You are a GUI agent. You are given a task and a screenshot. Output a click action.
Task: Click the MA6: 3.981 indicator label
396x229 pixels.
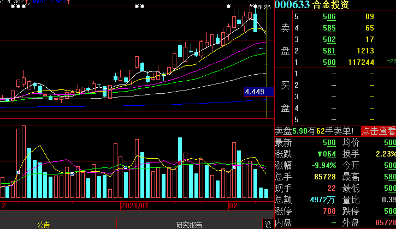51,2
